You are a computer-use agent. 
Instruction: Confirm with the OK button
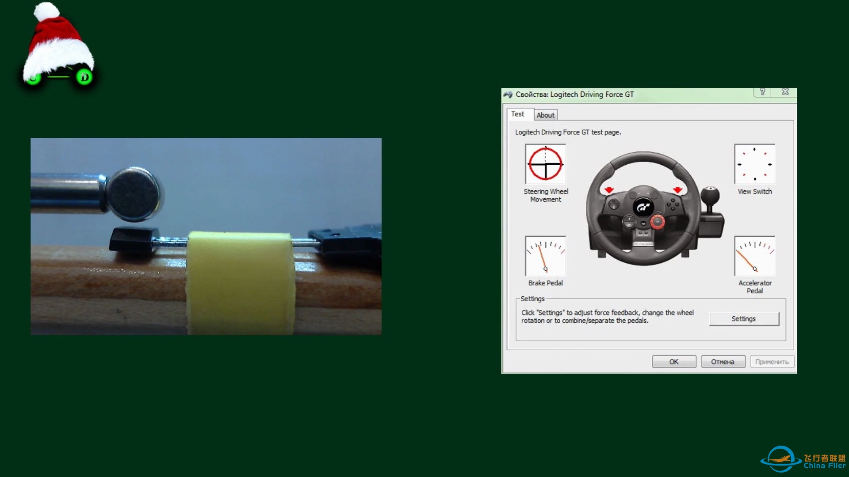674,362
